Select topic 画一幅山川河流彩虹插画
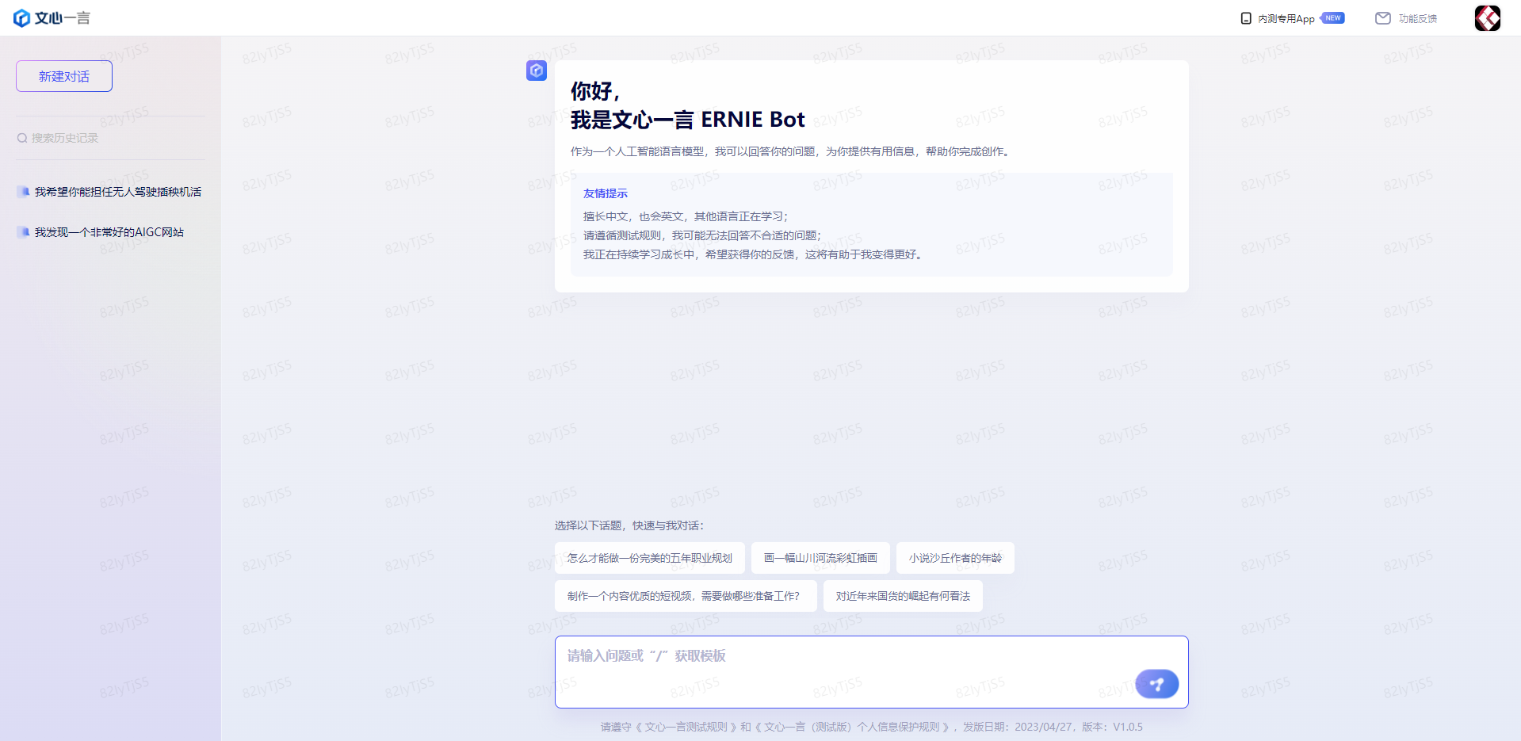This screenshot has width=1521, height=741. (x=820, y=558)
